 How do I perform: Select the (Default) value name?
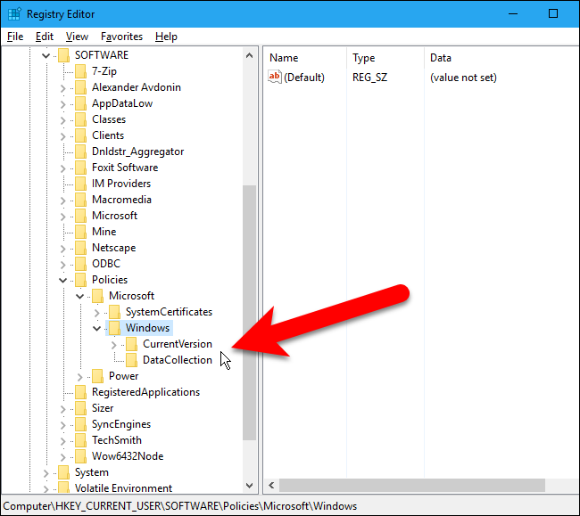pos(304,78)
